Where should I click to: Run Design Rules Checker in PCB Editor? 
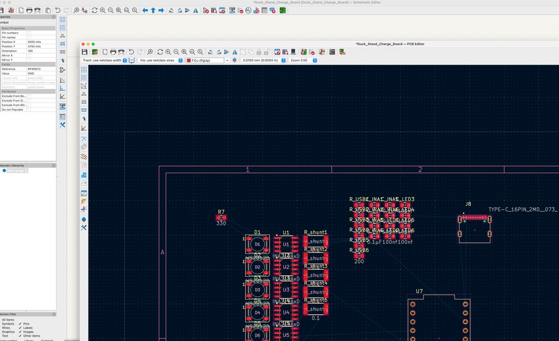pyautogui.click(x=313, y=52)
